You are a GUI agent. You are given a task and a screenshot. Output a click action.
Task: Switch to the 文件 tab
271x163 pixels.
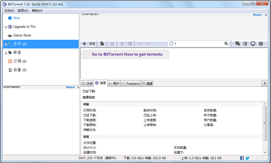(87, 84)
